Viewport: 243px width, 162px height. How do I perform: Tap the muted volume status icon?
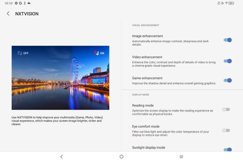(222, 3)
